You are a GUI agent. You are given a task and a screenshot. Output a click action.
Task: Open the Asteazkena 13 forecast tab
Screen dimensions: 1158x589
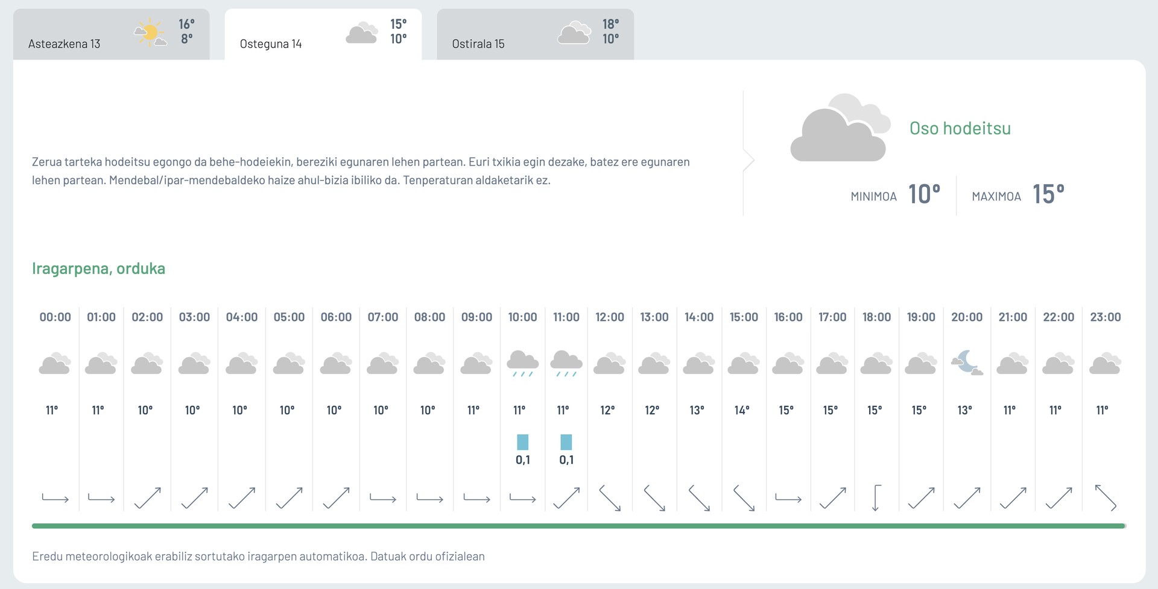(x=111, y=34)
